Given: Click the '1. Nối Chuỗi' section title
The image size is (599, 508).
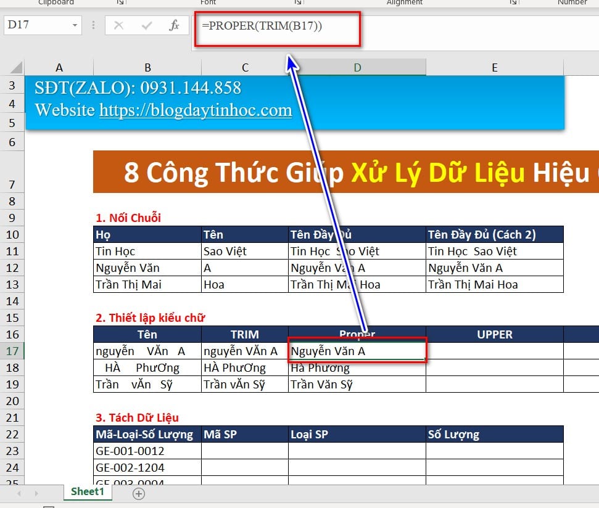Looking at the screenshot, I should pos(128,218).
